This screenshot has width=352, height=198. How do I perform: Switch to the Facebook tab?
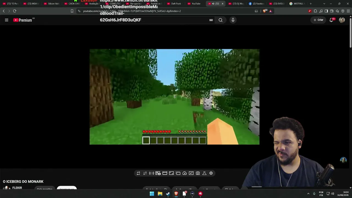[x=257, y=4]
